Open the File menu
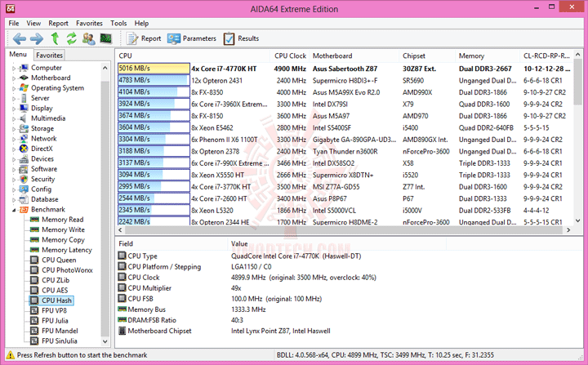588x365 pixels. coord(14,23)
